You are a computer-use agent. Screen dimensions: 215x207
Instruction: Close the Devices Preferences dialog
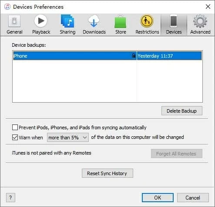coord(208,7)
